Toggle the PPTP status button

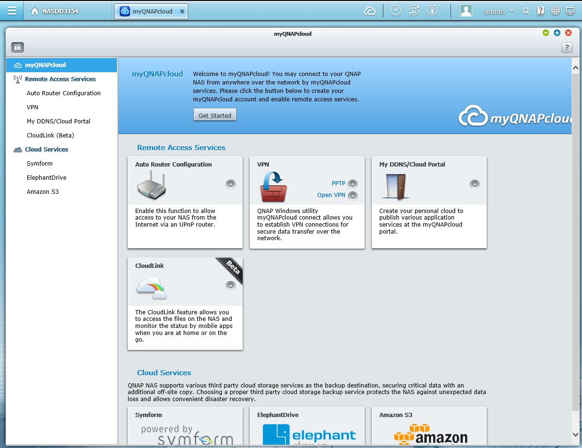point(352,184)
